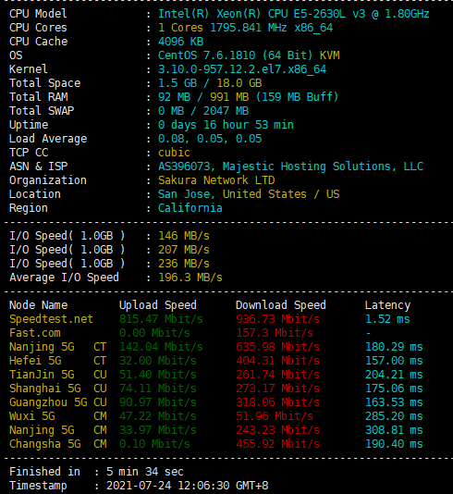This screenshot has height=494, width=453.
Task: Click the kernel version '3.10.0-957.12.2.el7.x86_64'
Action: [x=242, y=69]
